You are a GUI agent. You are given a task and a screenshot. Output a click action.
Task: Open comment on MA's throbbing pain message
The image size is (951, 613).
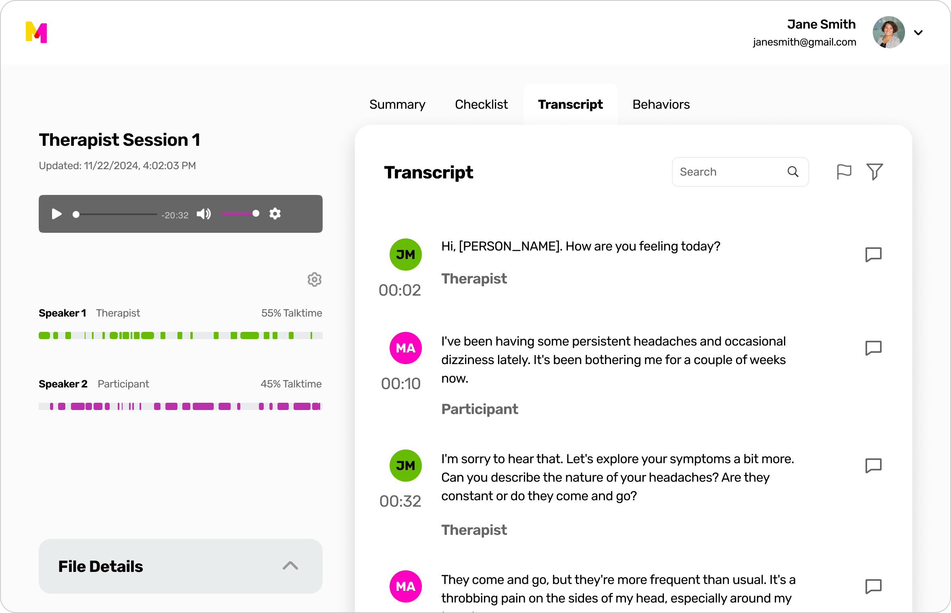[874, 587]
